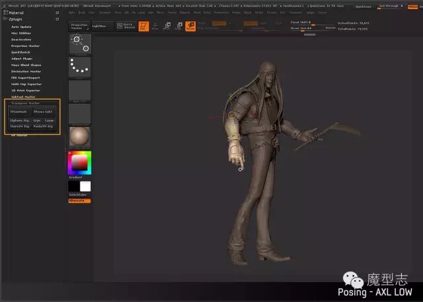
Task: Click the Projection Master toolbar button
Action: pyautogui.click(x=79, y=26)
